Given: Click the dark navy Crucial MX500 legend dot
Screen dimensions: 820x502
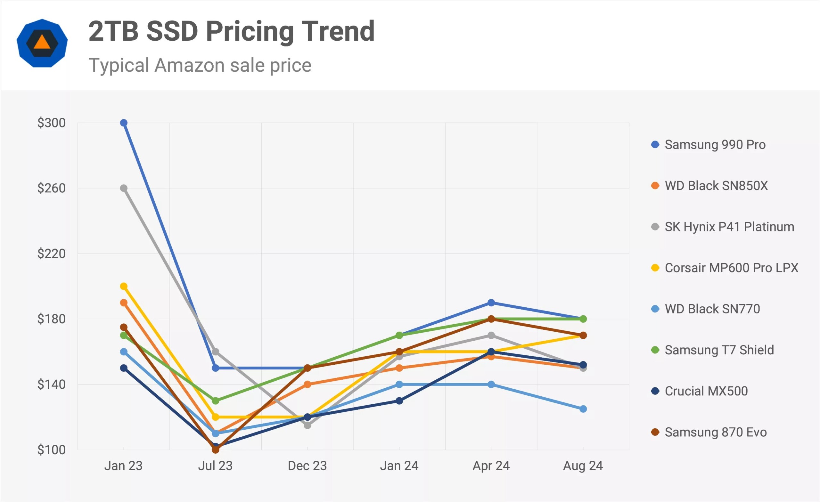Looking at the screenshot, I should [655, 391].
